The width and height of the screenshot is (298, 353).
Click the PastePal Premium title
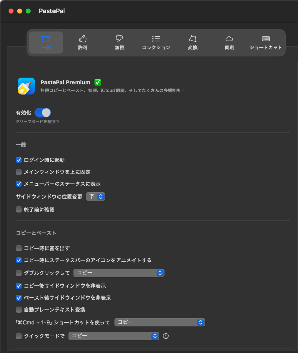pos(65,83)
